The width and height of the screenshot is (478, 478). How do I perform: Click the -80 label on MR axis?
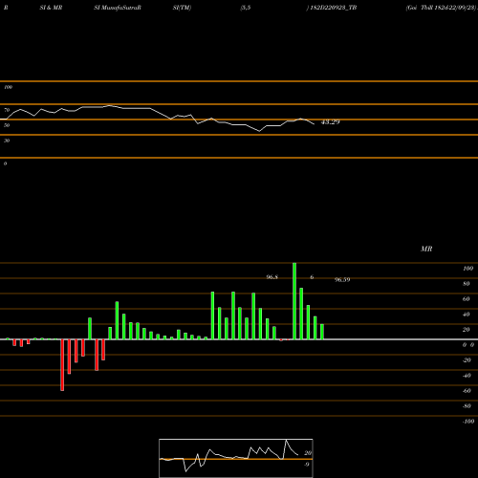(x=467, y=406)
